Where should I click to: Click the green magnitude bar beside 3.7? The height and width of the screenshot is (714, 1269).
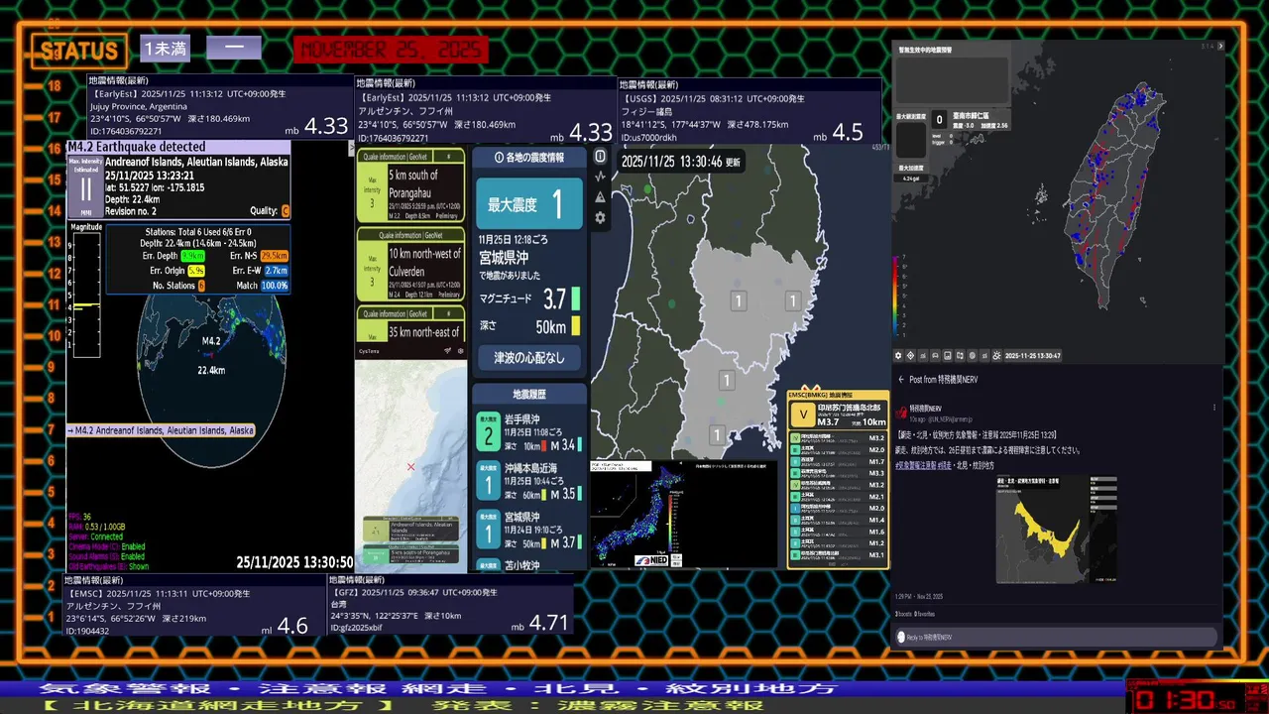point(576,297)
